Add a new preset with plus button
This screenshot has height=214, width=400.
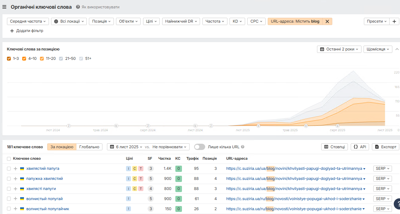[x=394, y=22]
